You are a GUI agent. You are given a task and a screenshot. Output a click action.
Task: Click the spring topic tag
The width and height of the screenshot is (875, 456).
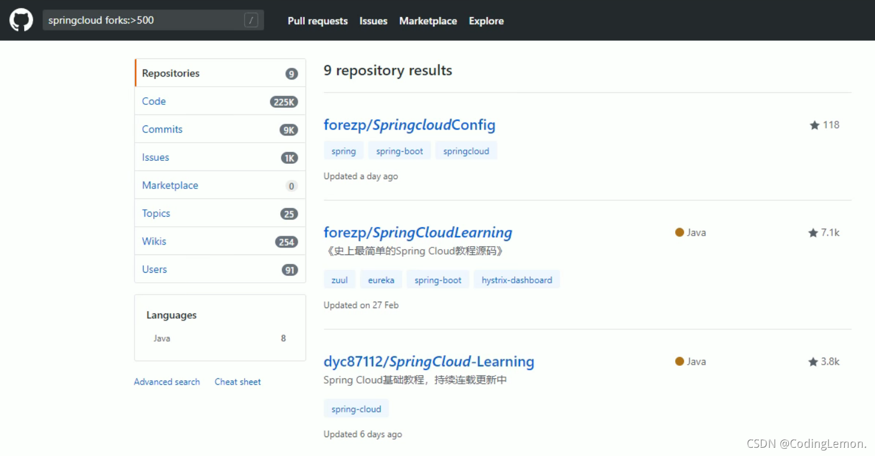tap(344, 151)
